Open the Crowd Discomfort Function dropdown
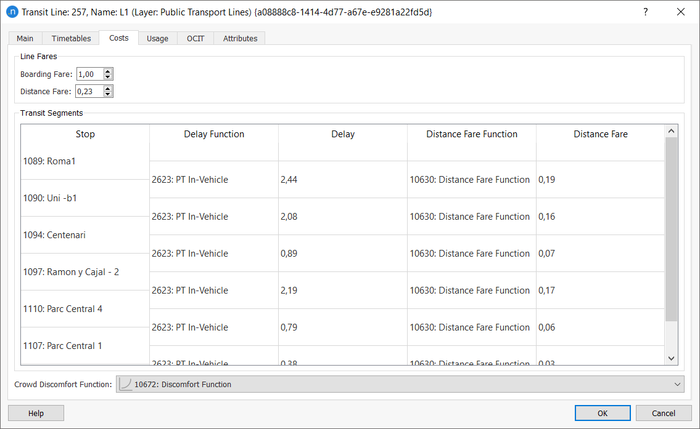Screen dimensions: 700x429 tap(677, 383)
